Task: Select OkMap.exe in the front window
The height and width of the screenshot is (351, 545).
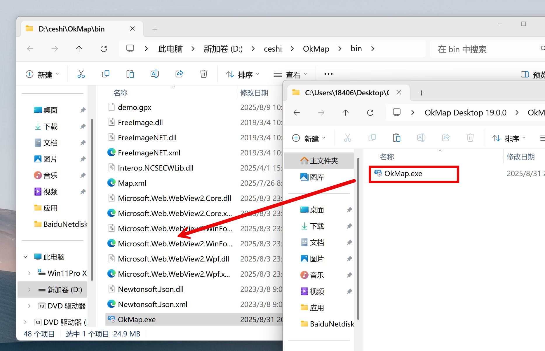Action: click(x=403, y=174)
